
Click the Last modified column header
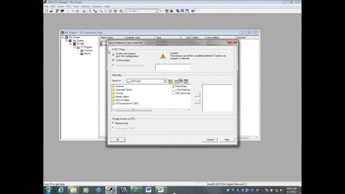click(220, 38)
